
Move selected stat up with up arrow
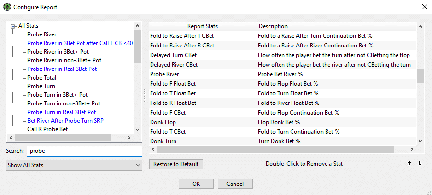tap(409, 163)
